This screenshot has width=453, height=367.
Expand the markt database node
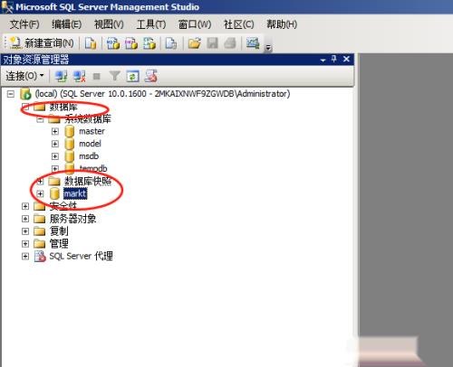pyautogui.click(x=40, y=193)
